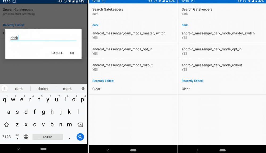This screenshot has height=153, width=266.
Task: Toggle android_messenger_dark_mode_opt_in in the middle screen
Action: [x=133, y=51]
